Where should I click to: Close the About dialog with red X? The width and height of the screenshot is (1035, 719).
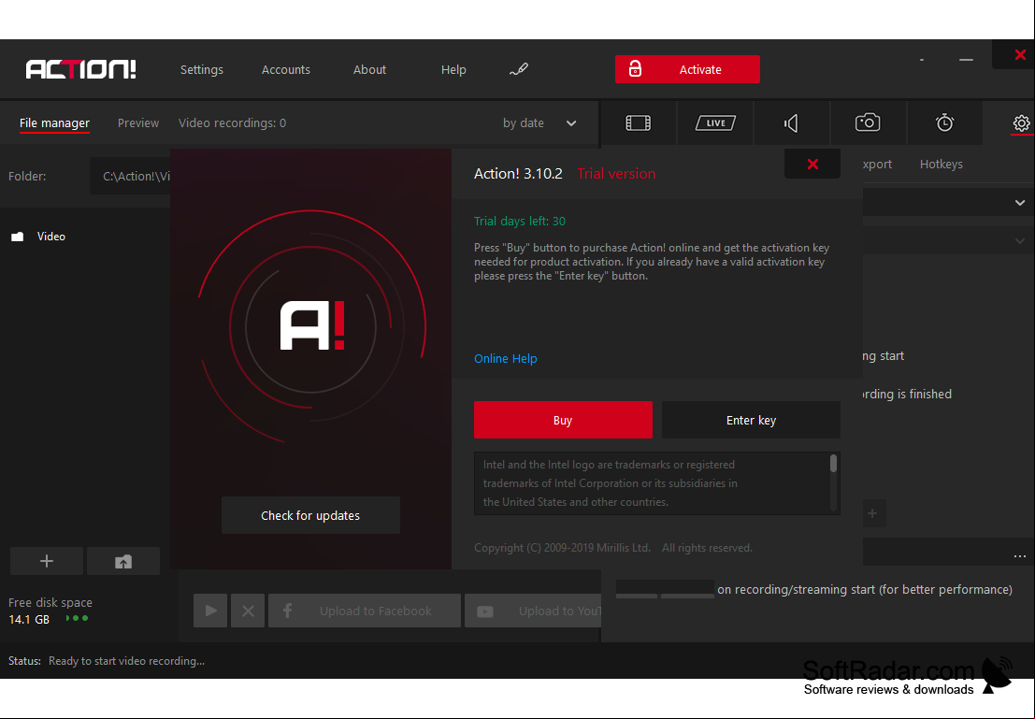click(812, 164)
